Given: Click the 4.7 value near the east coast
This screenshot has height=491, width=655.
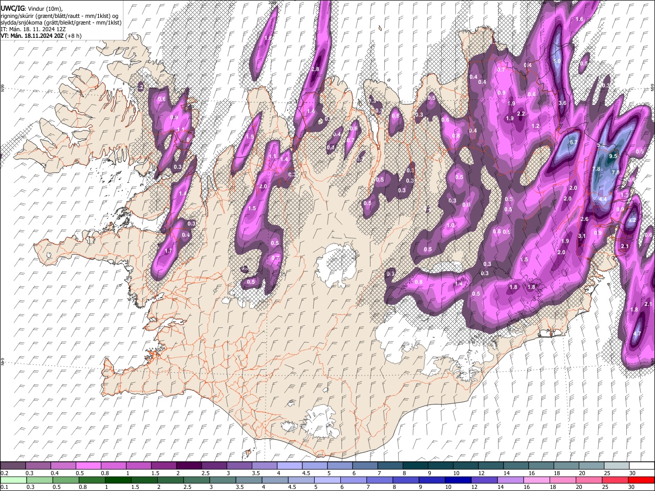Looking at the screenshot, I should click(x=637, y=333).
